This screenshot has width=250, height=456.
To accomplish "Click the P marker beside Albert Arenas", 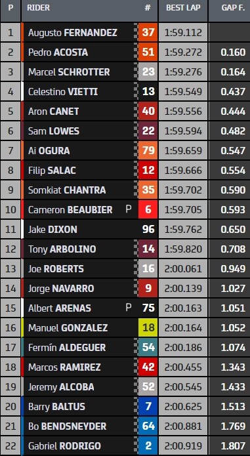I will pyautogui.click(x=129, y=308).
